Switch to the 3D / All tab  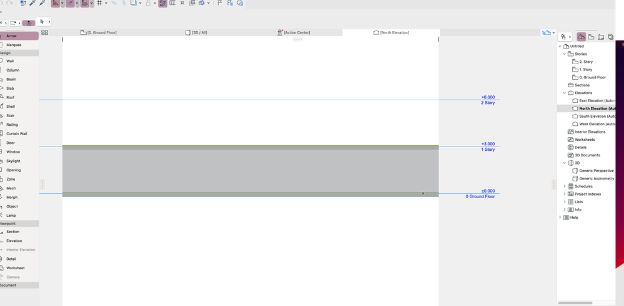click(196, 32)
